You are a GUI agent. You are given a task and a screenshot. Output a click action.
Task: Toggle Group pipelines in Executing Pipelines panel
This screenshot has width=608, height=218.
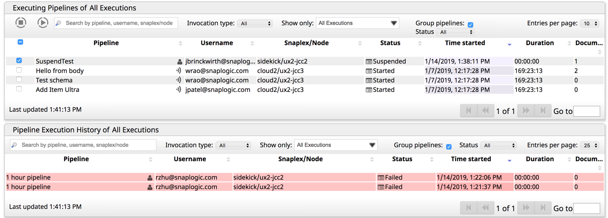[x=471, y=25]
